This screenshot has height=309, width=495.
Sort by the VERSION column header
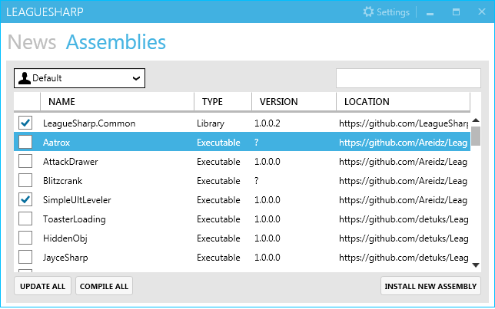click(x=294, y=102)
